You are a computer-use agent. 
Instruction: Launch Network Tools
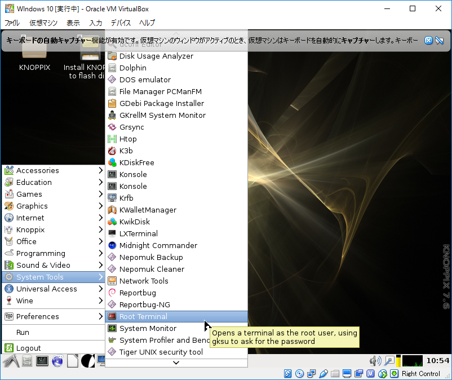coord(176,281)
